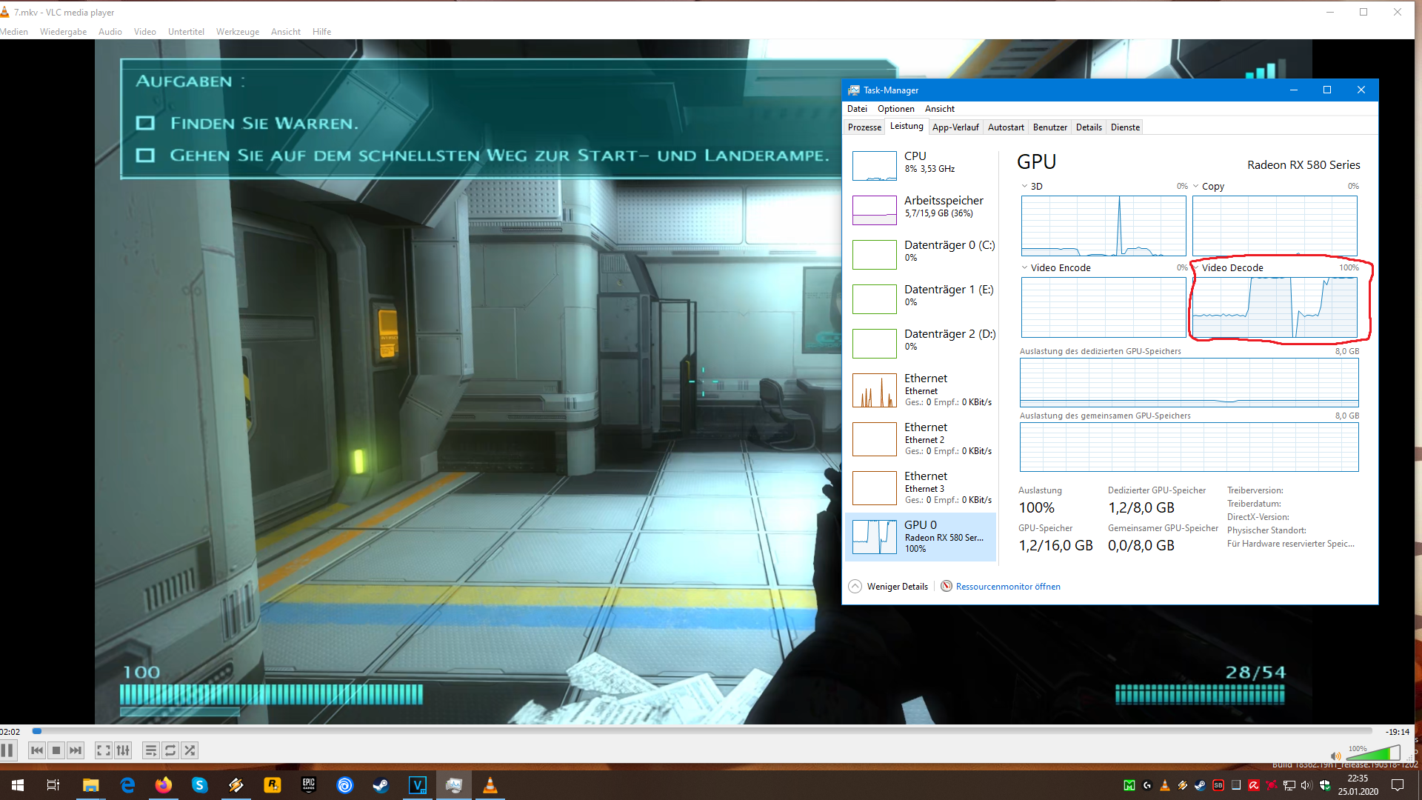
Task: Click the stop playback button
Action: point(56,750)
